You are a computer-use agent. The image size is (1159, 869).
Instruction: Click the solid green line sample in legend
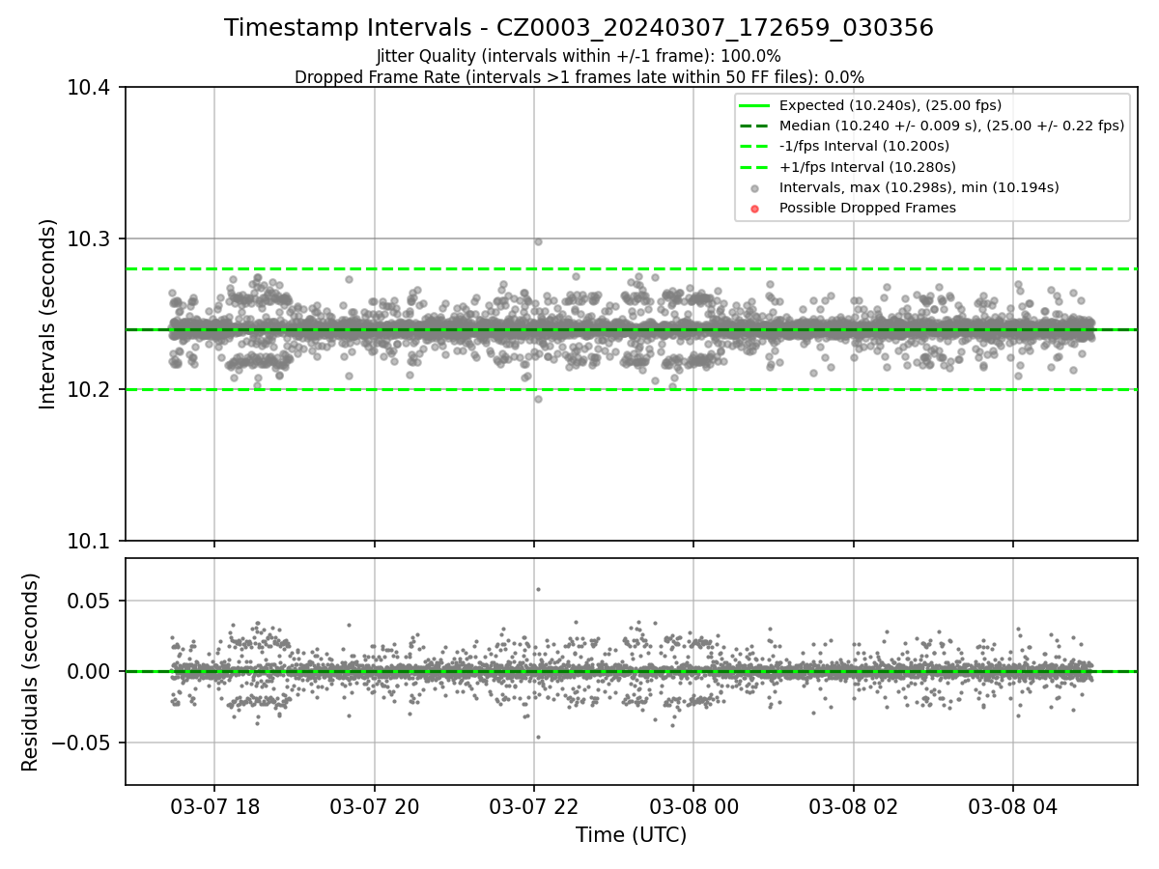coord(755,105)
